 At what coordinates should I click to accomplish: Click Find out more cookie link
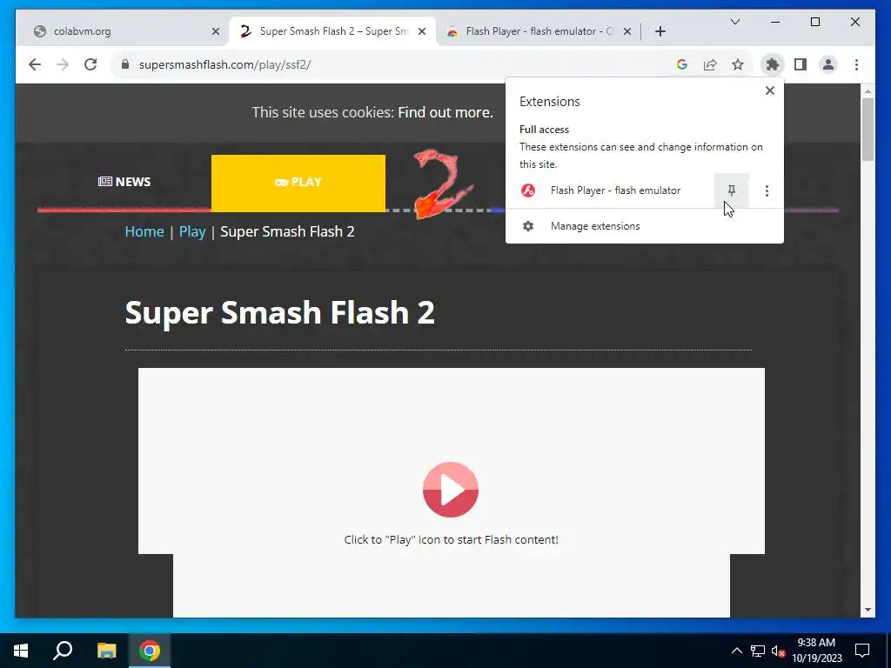click(445, 112)
